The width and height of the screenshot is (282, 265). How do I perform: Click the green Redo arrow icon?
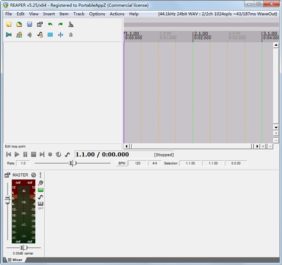(61, 24)
